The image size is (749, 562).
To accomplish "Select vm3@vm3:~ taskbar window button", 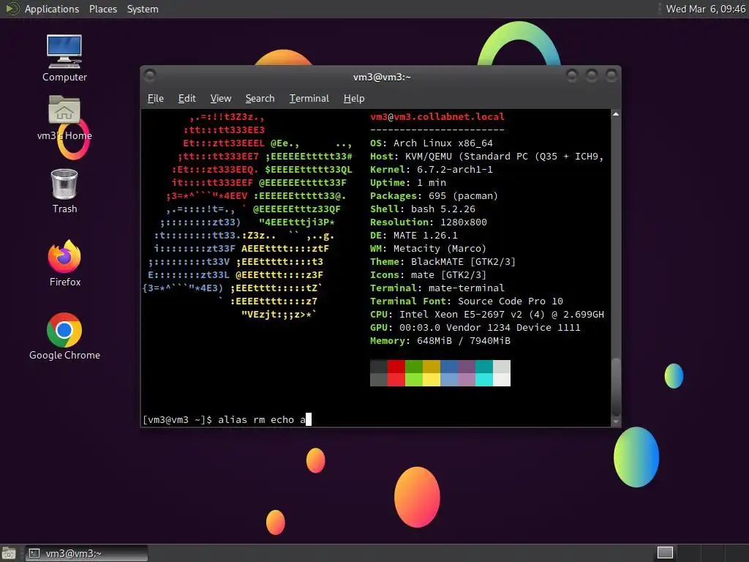I will coord(86,553).
